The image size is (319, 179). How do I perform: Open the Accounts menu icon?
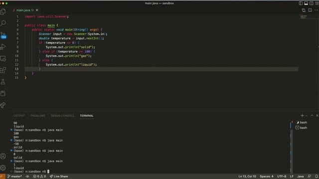click(x=3, y=156)
